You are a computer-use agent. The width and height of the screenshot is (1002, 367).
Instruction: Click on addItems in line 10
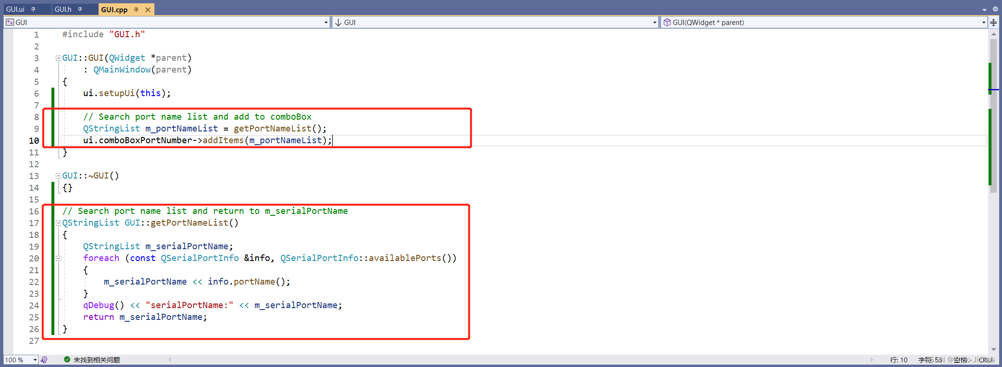(x=223, y=140)
